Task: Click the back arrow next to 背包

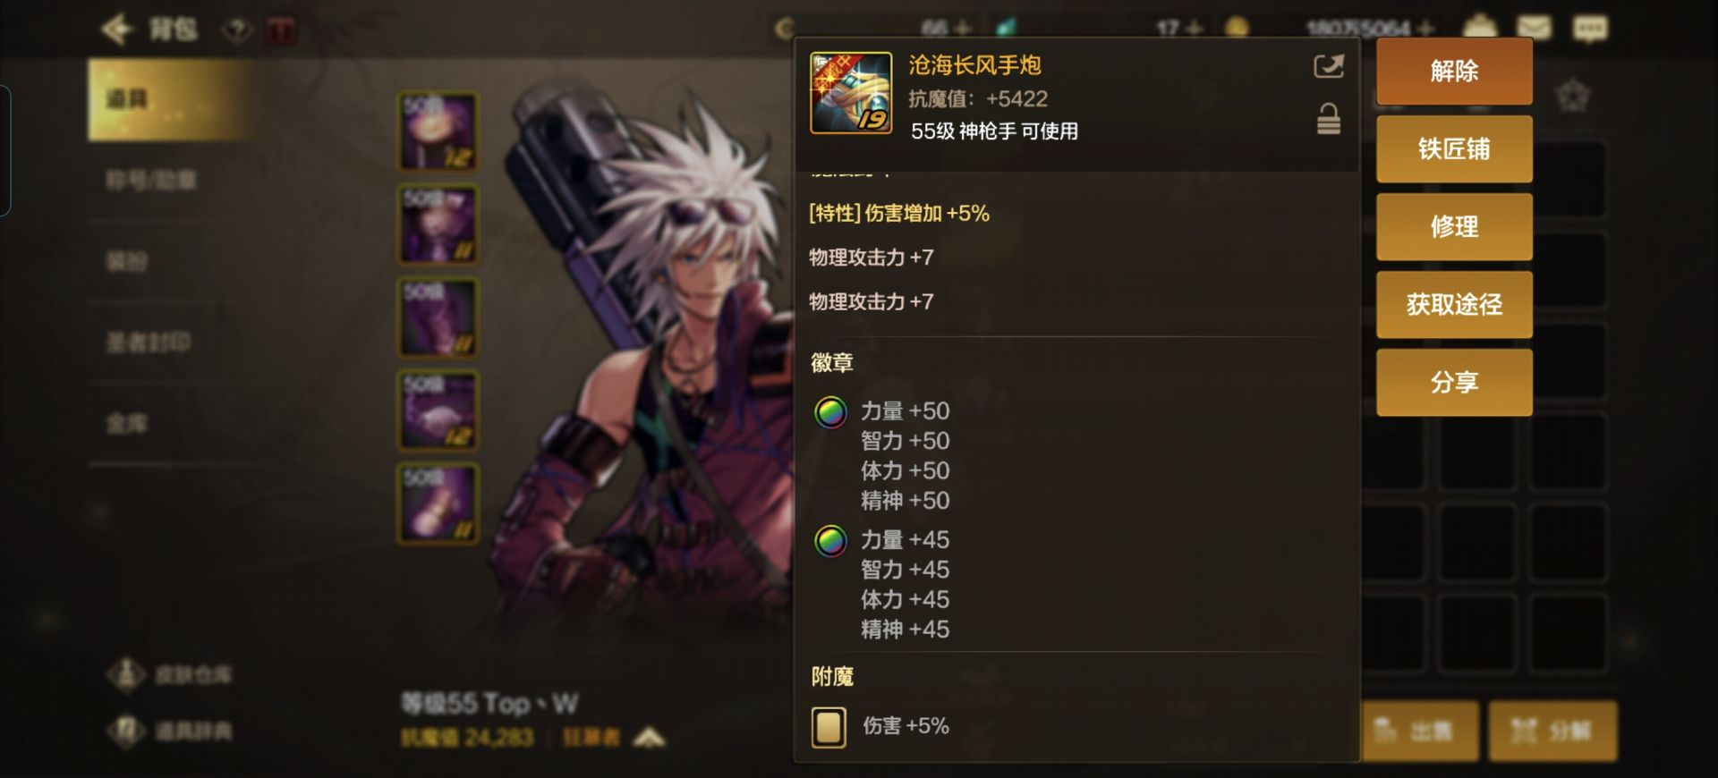Action: coord(117,30)
